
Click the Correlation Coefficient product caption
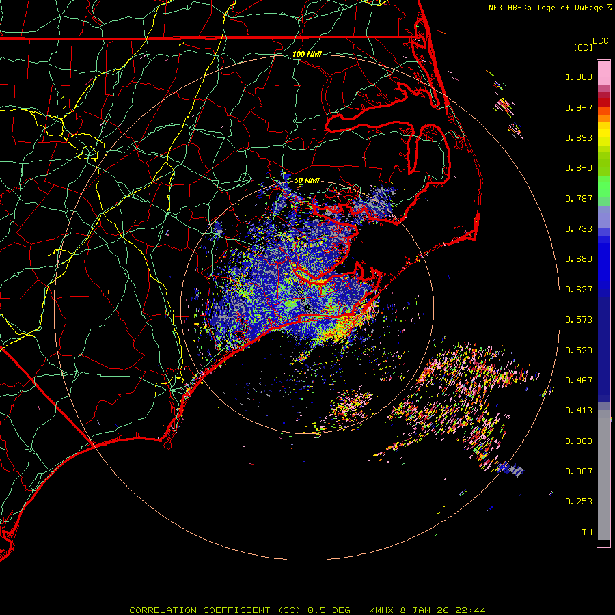click(x=307, y=610)
